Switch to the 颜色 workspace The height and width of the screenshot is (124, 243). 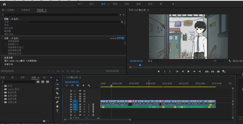[x=115, y=4]
